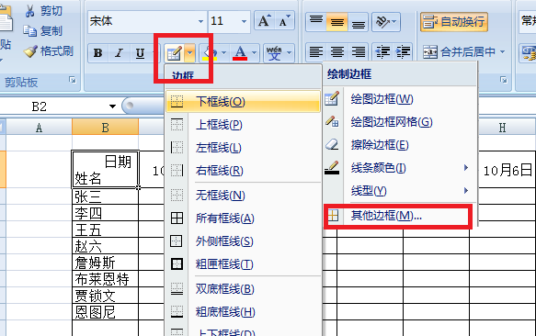Open the text orientation button
This screenshot has height=336, width=536.
[x=386, y=21]
